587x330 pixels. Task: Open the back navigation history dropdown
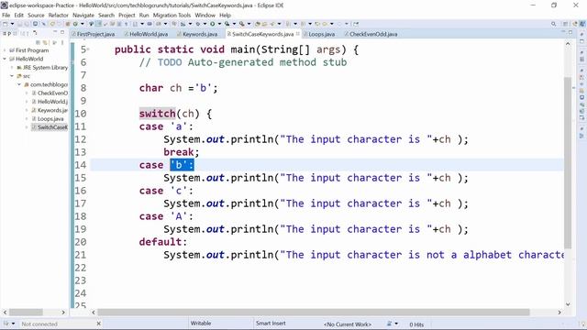(332, 24)
